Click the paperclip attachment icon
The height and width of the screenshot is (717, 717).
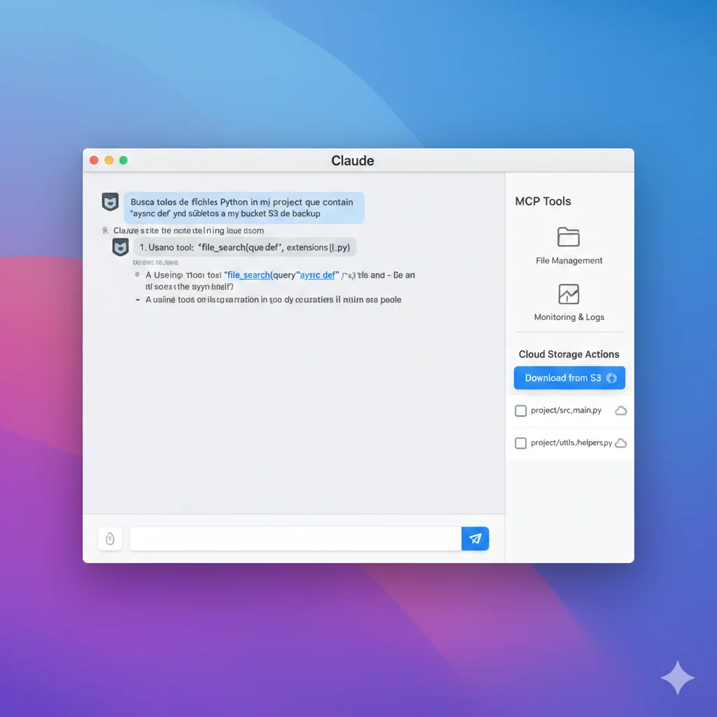point(110,538)
